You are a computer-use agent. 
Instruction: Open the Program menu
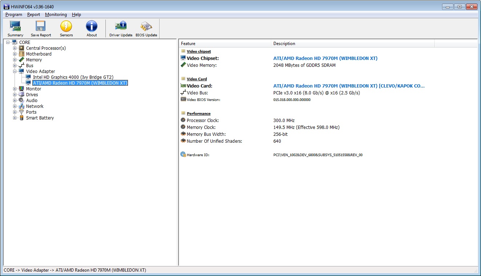point(14,15)
